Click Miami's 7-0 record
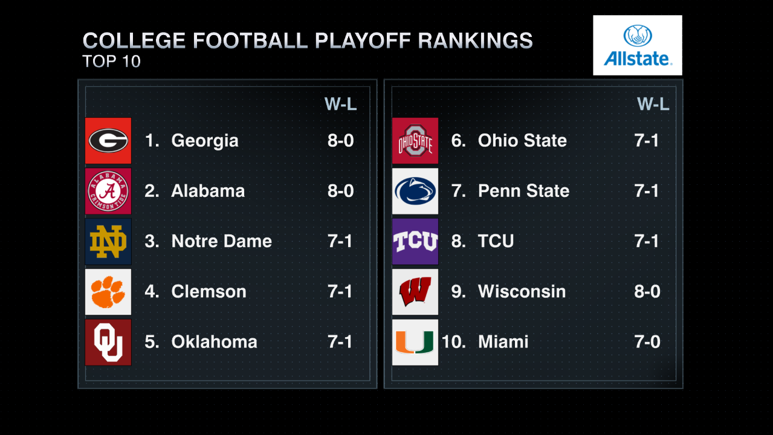The height and width of the screenshot is (435, 773). coord(647,342)
